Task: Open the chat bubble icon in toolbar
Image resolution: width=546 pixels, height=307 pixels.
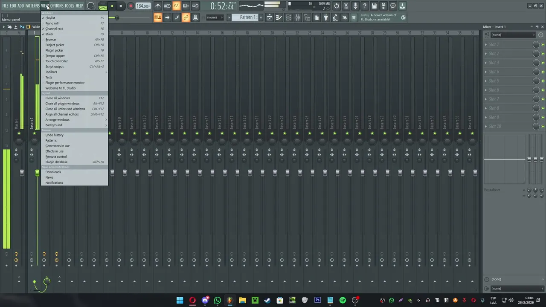Action: [393, 6]
